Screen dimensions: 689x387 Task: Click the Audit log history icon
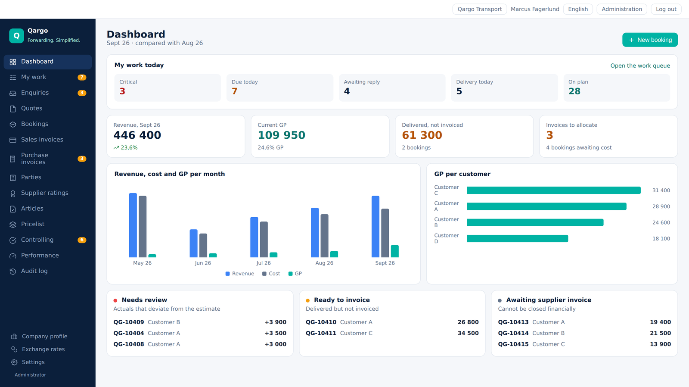tap(13, 272)
